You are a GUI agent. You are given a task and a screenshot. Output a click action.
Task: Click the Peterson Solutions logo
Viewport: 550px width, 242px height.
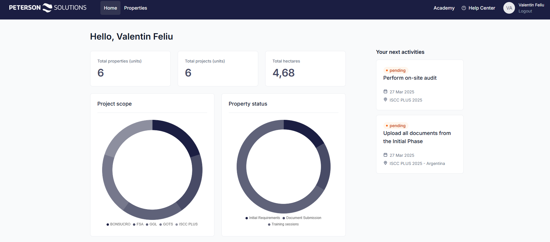[x=48, y=8]
